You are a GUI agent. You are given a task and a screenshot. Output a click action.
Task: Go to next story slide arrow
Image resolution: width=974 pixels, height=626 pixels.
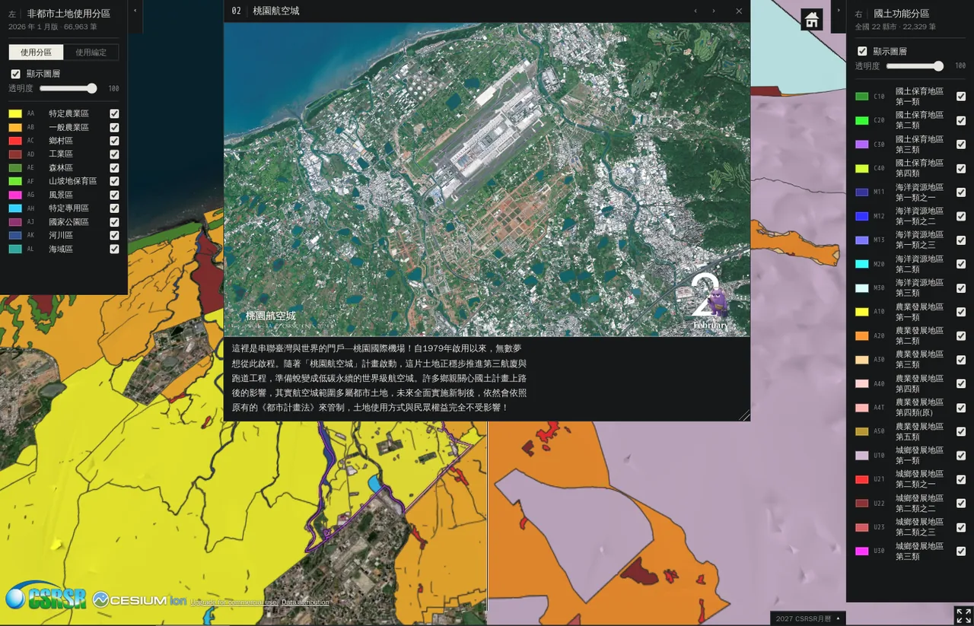(x=714, y=11)
